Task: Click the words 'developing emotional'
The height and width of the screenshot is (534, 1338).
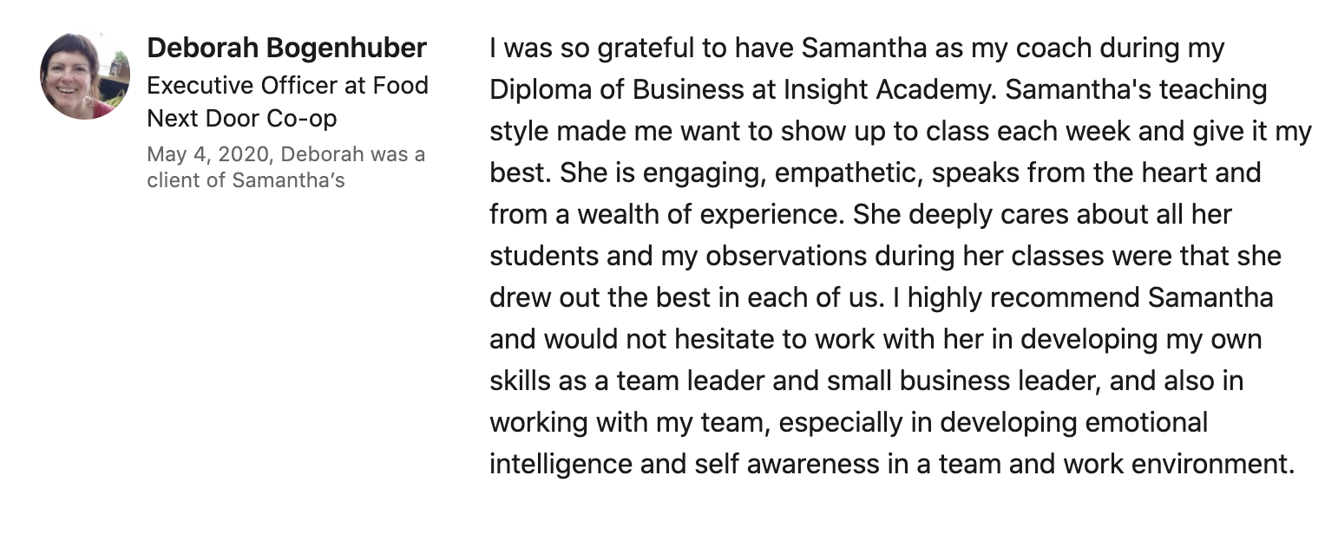Action: (1073, 422)
